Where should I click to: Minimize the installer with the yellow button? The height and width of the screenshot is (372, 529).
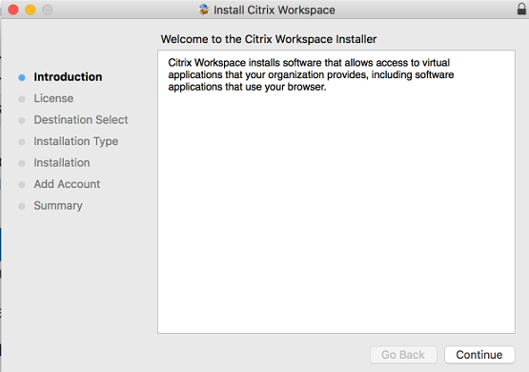[31, 10]
